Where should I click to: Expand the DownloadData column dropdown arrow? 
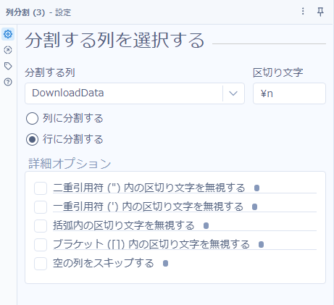click(x=233, y=93)
